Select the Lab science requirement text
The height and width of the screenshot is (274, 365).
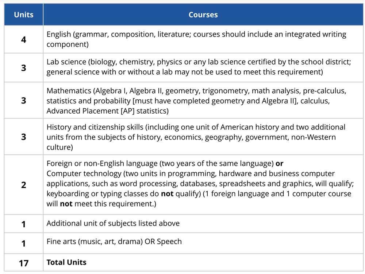[x=199, y=67]
